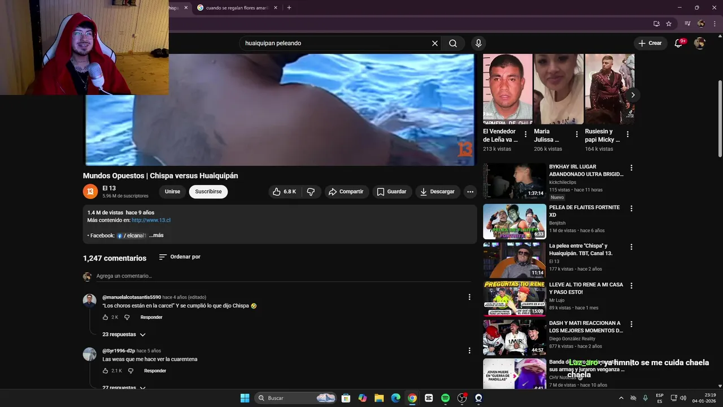This screenshot has height=407, width=723.
Task: Open CapCut from the taskbar
Action: point(429,398)
